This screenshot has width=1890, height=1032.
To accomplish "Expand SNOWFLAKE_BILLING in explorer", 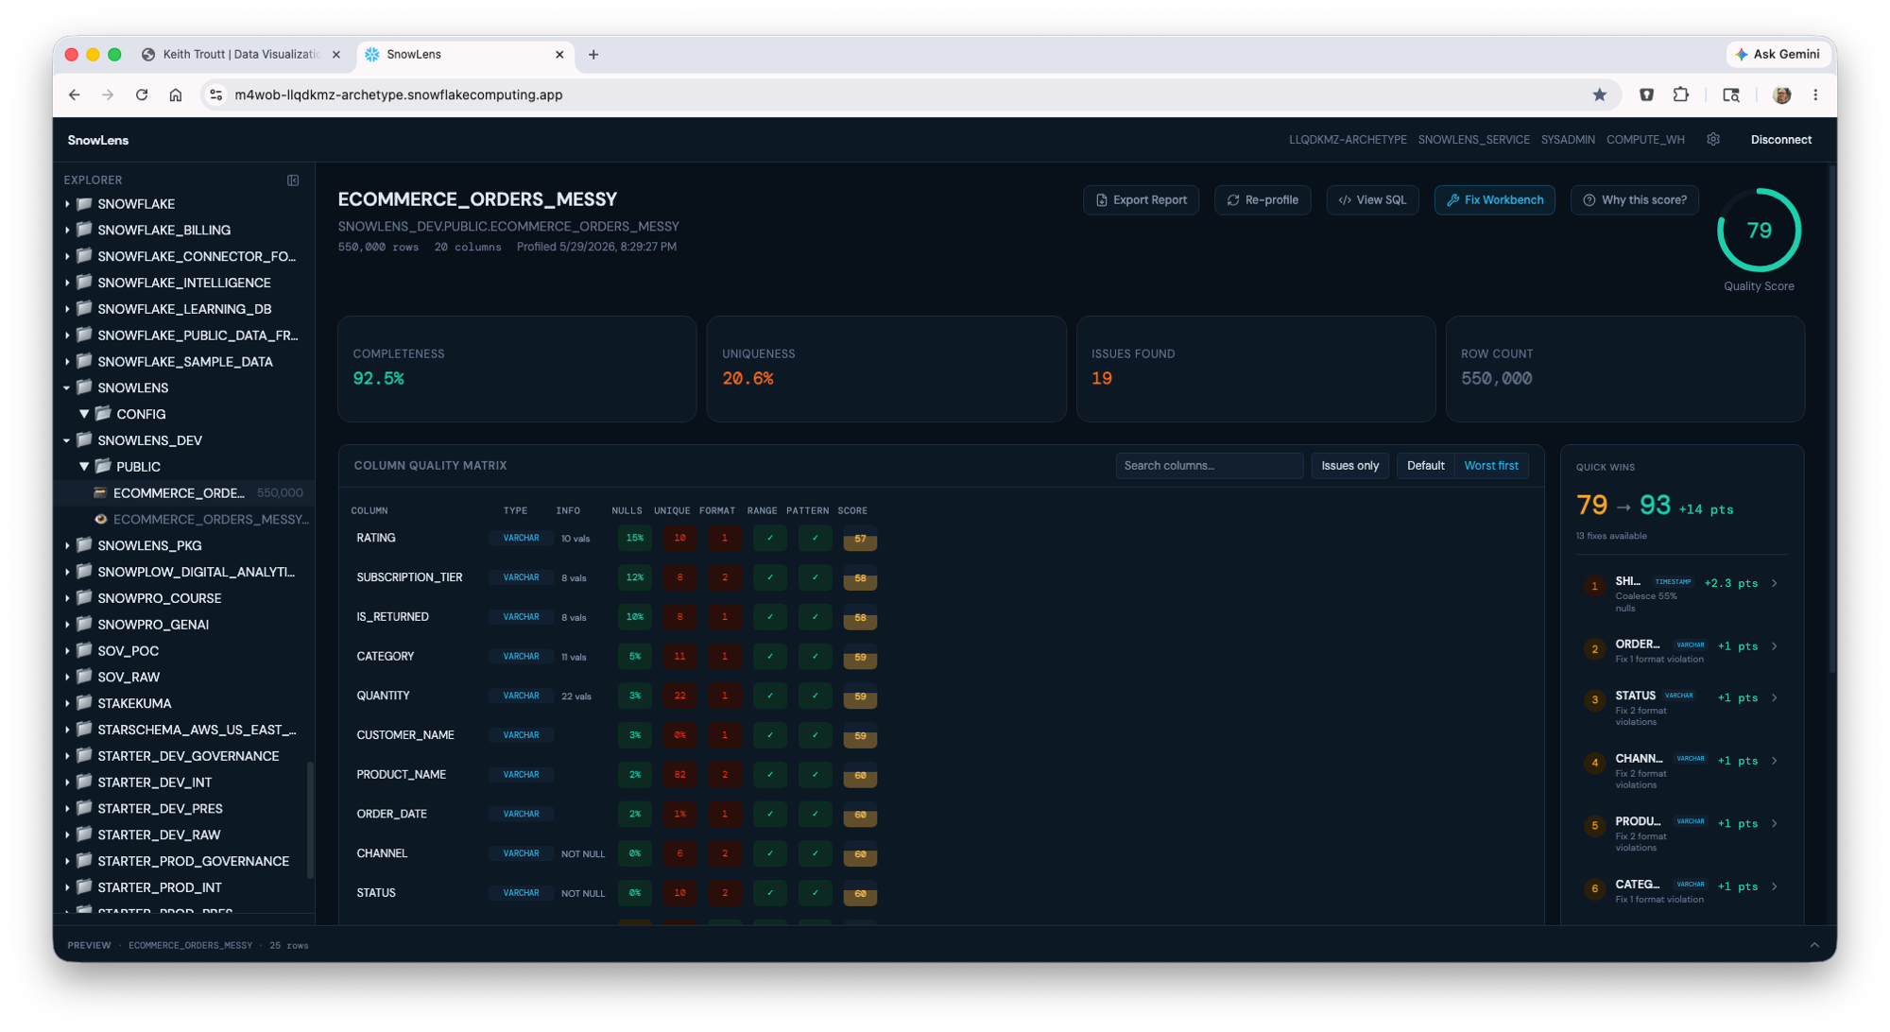I will [x=67, y=231].
